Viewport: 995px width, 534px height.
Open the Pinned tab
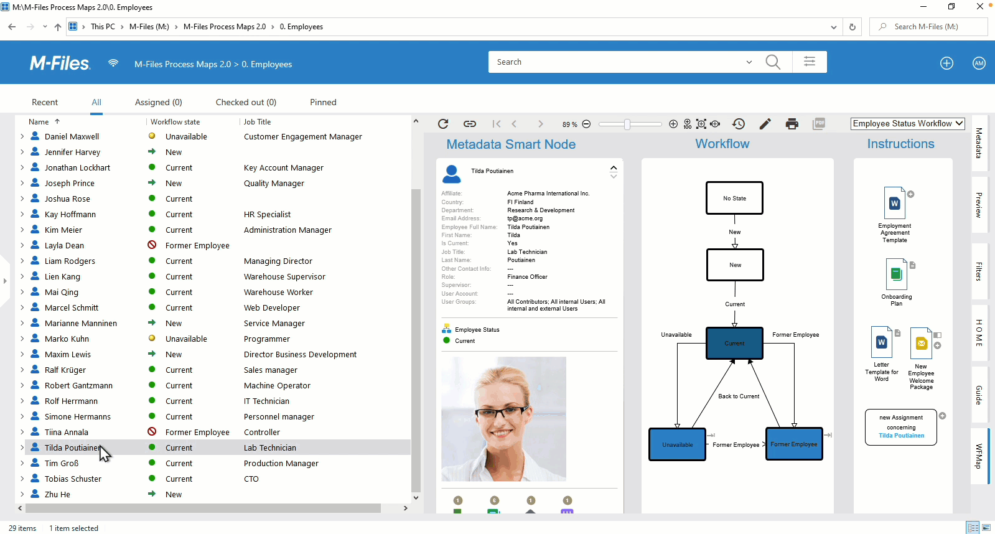[x=323, y=102]
